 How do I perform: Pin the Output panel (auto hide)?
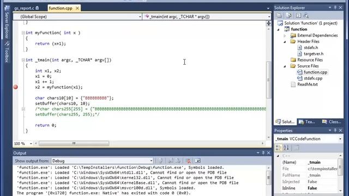pyautogui.click(x=263, y=153)
